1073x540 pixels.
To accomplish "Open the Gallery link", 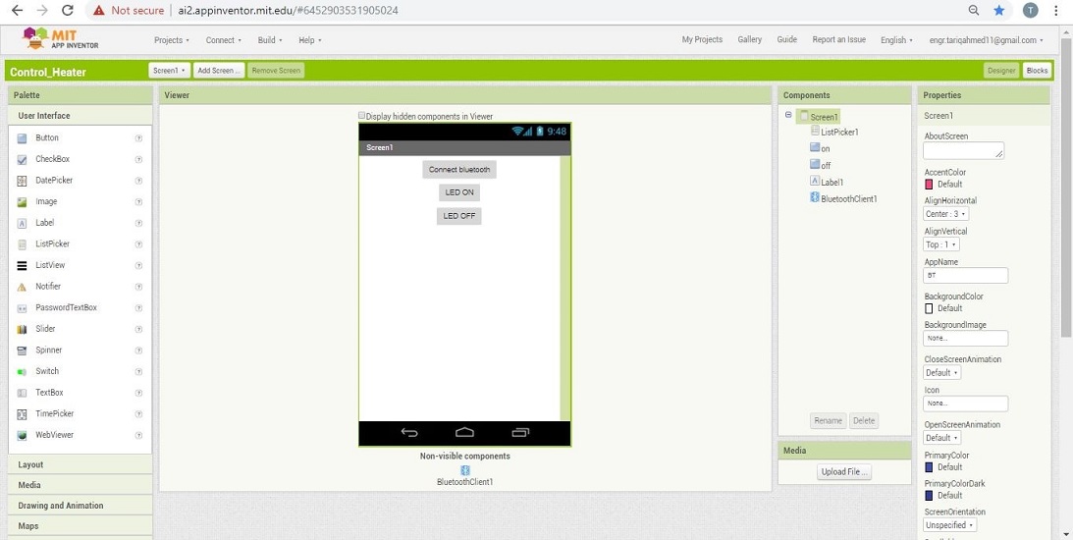I will pyautogui.click(x=749, y=39).
